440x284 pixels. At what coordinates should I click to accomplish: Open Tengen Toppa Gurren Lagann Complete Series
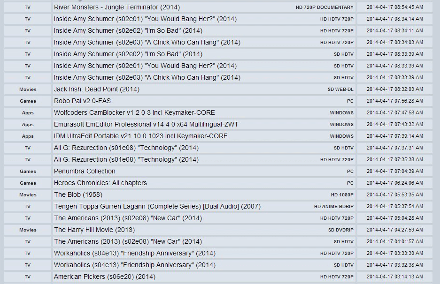click(x=157, y=206)
